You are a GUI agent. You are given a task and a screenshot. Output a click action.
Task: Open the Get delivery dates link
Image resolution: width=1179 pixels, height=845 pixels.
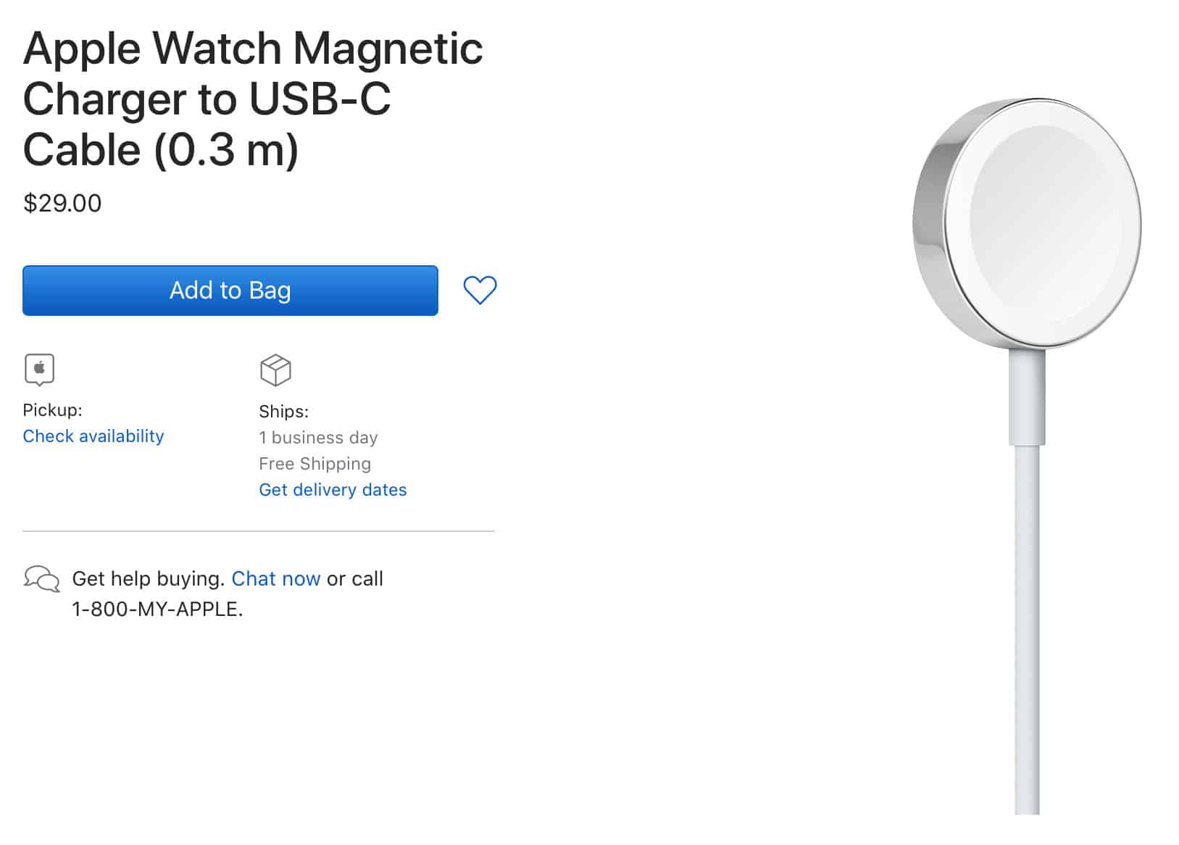333,490
